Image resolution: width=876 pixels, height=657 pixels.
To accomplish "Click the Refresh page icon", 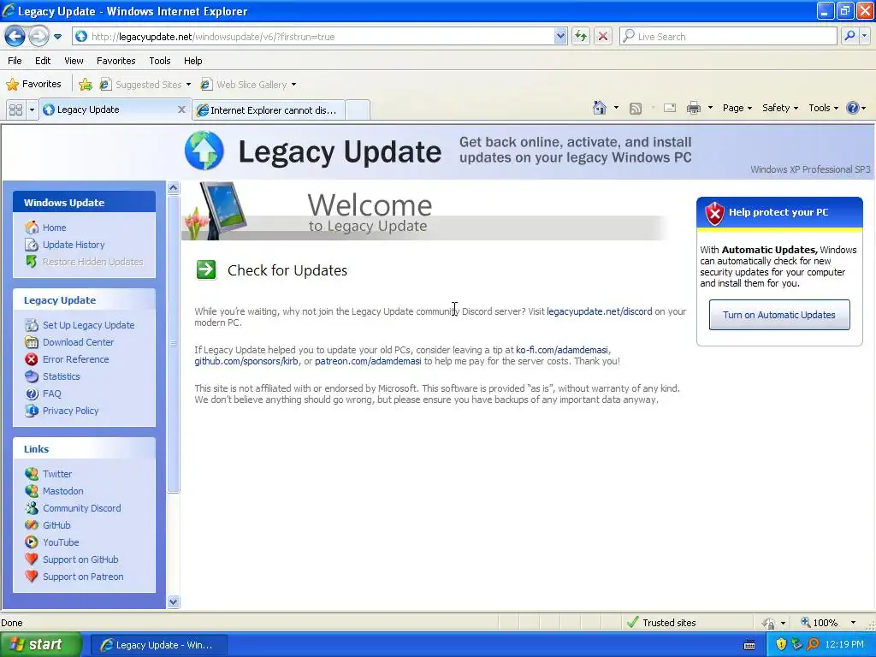I will click(581, 37).
